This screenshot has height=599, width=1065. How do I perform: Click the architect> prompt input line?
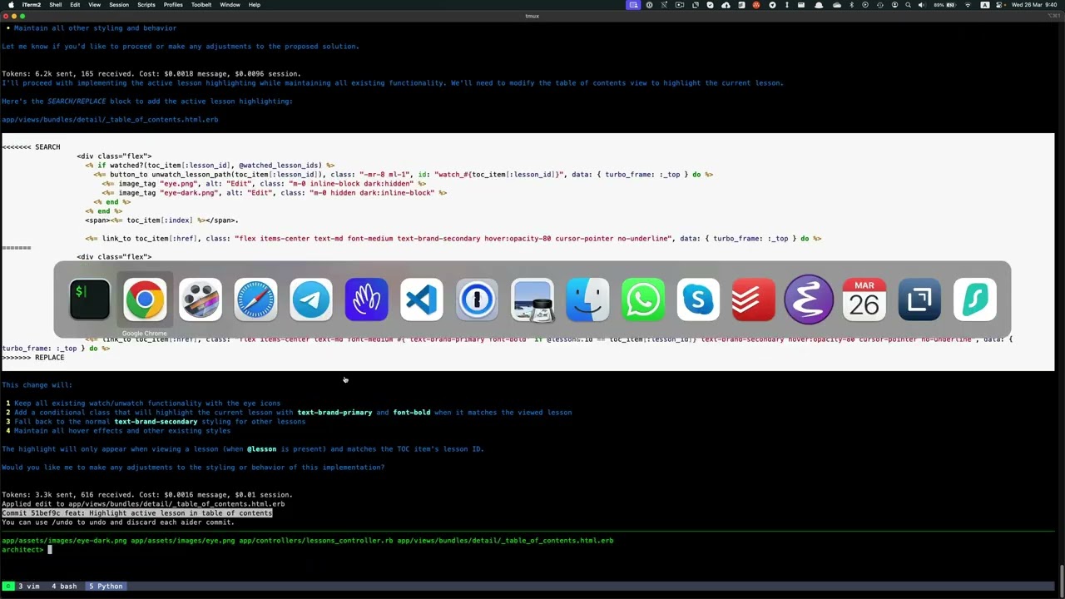click(x=532, y=550)
